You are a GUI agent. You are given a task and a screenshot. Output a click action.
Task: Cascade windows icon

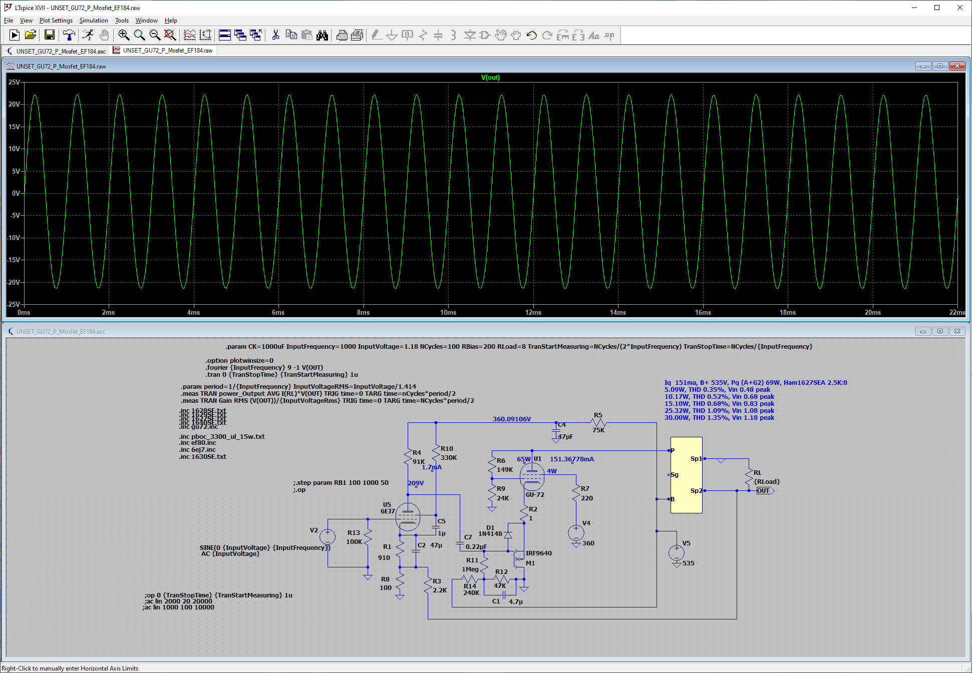pyautogui.click(x=240, y=35)
